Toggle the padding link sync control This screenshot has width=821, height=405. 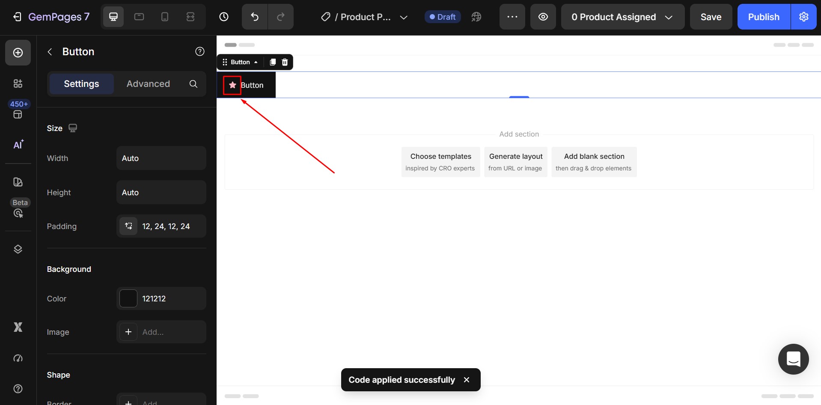128,226
